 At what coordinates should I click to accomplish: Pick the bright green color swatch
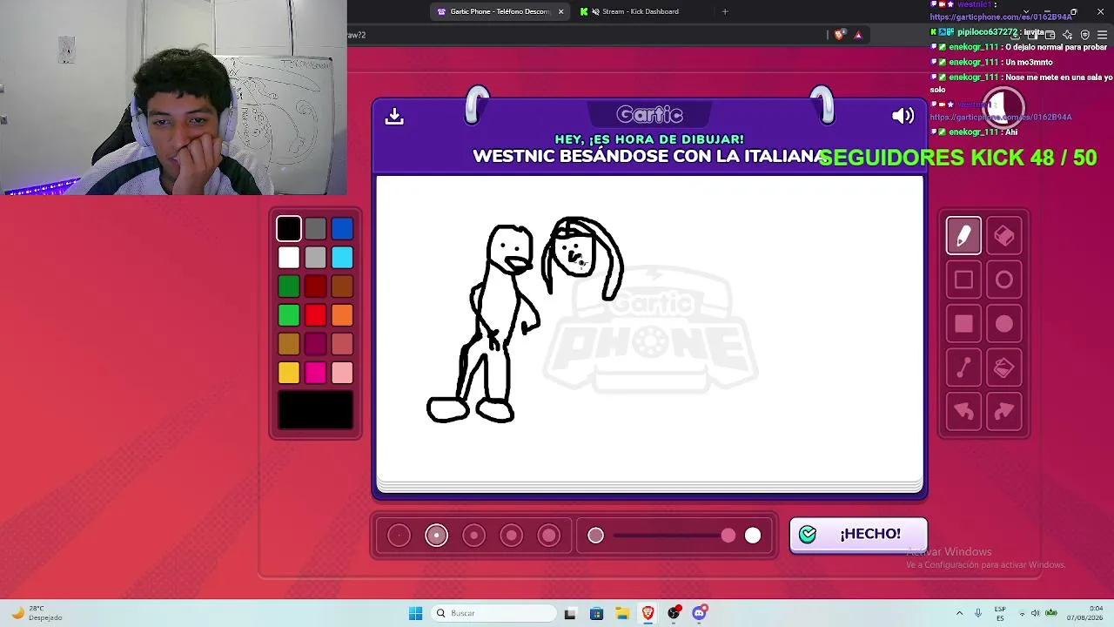(x=289, y=315)
